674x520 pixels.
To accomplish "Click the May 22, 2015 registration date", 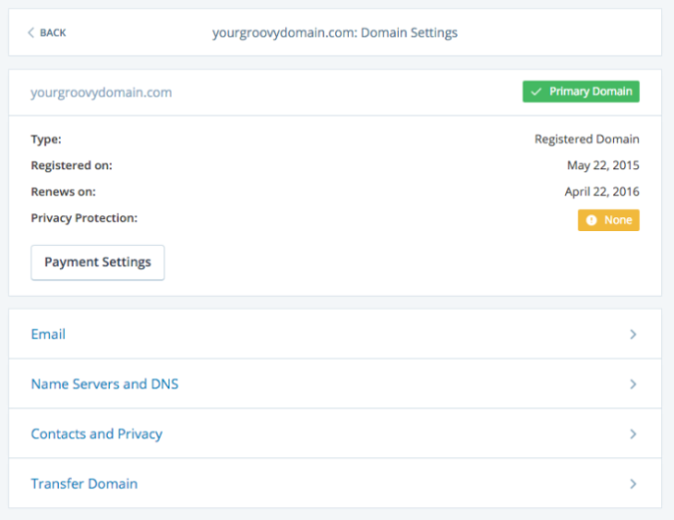I will tap(603, 165).
